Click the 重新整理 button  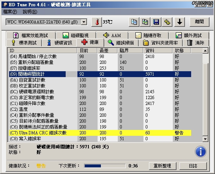[163, 166]
